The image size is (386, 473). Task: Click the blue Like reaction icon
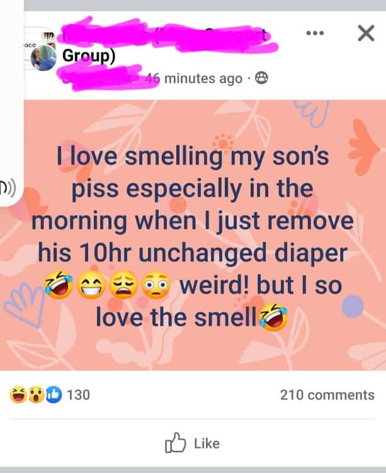(x=54, y=394)
